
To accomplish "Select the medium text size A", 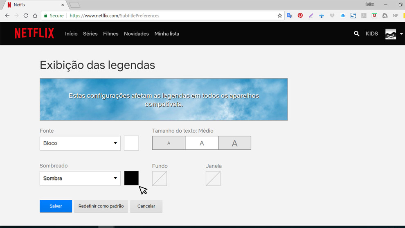I will coord(202,143).
